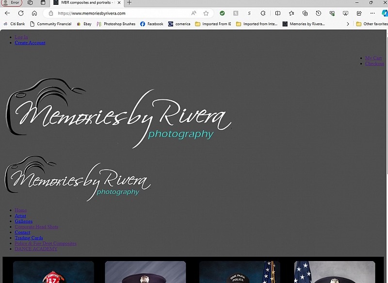Open Police & Fire Dept Composites link
The image size is (388, 283).
click(46, 243)
